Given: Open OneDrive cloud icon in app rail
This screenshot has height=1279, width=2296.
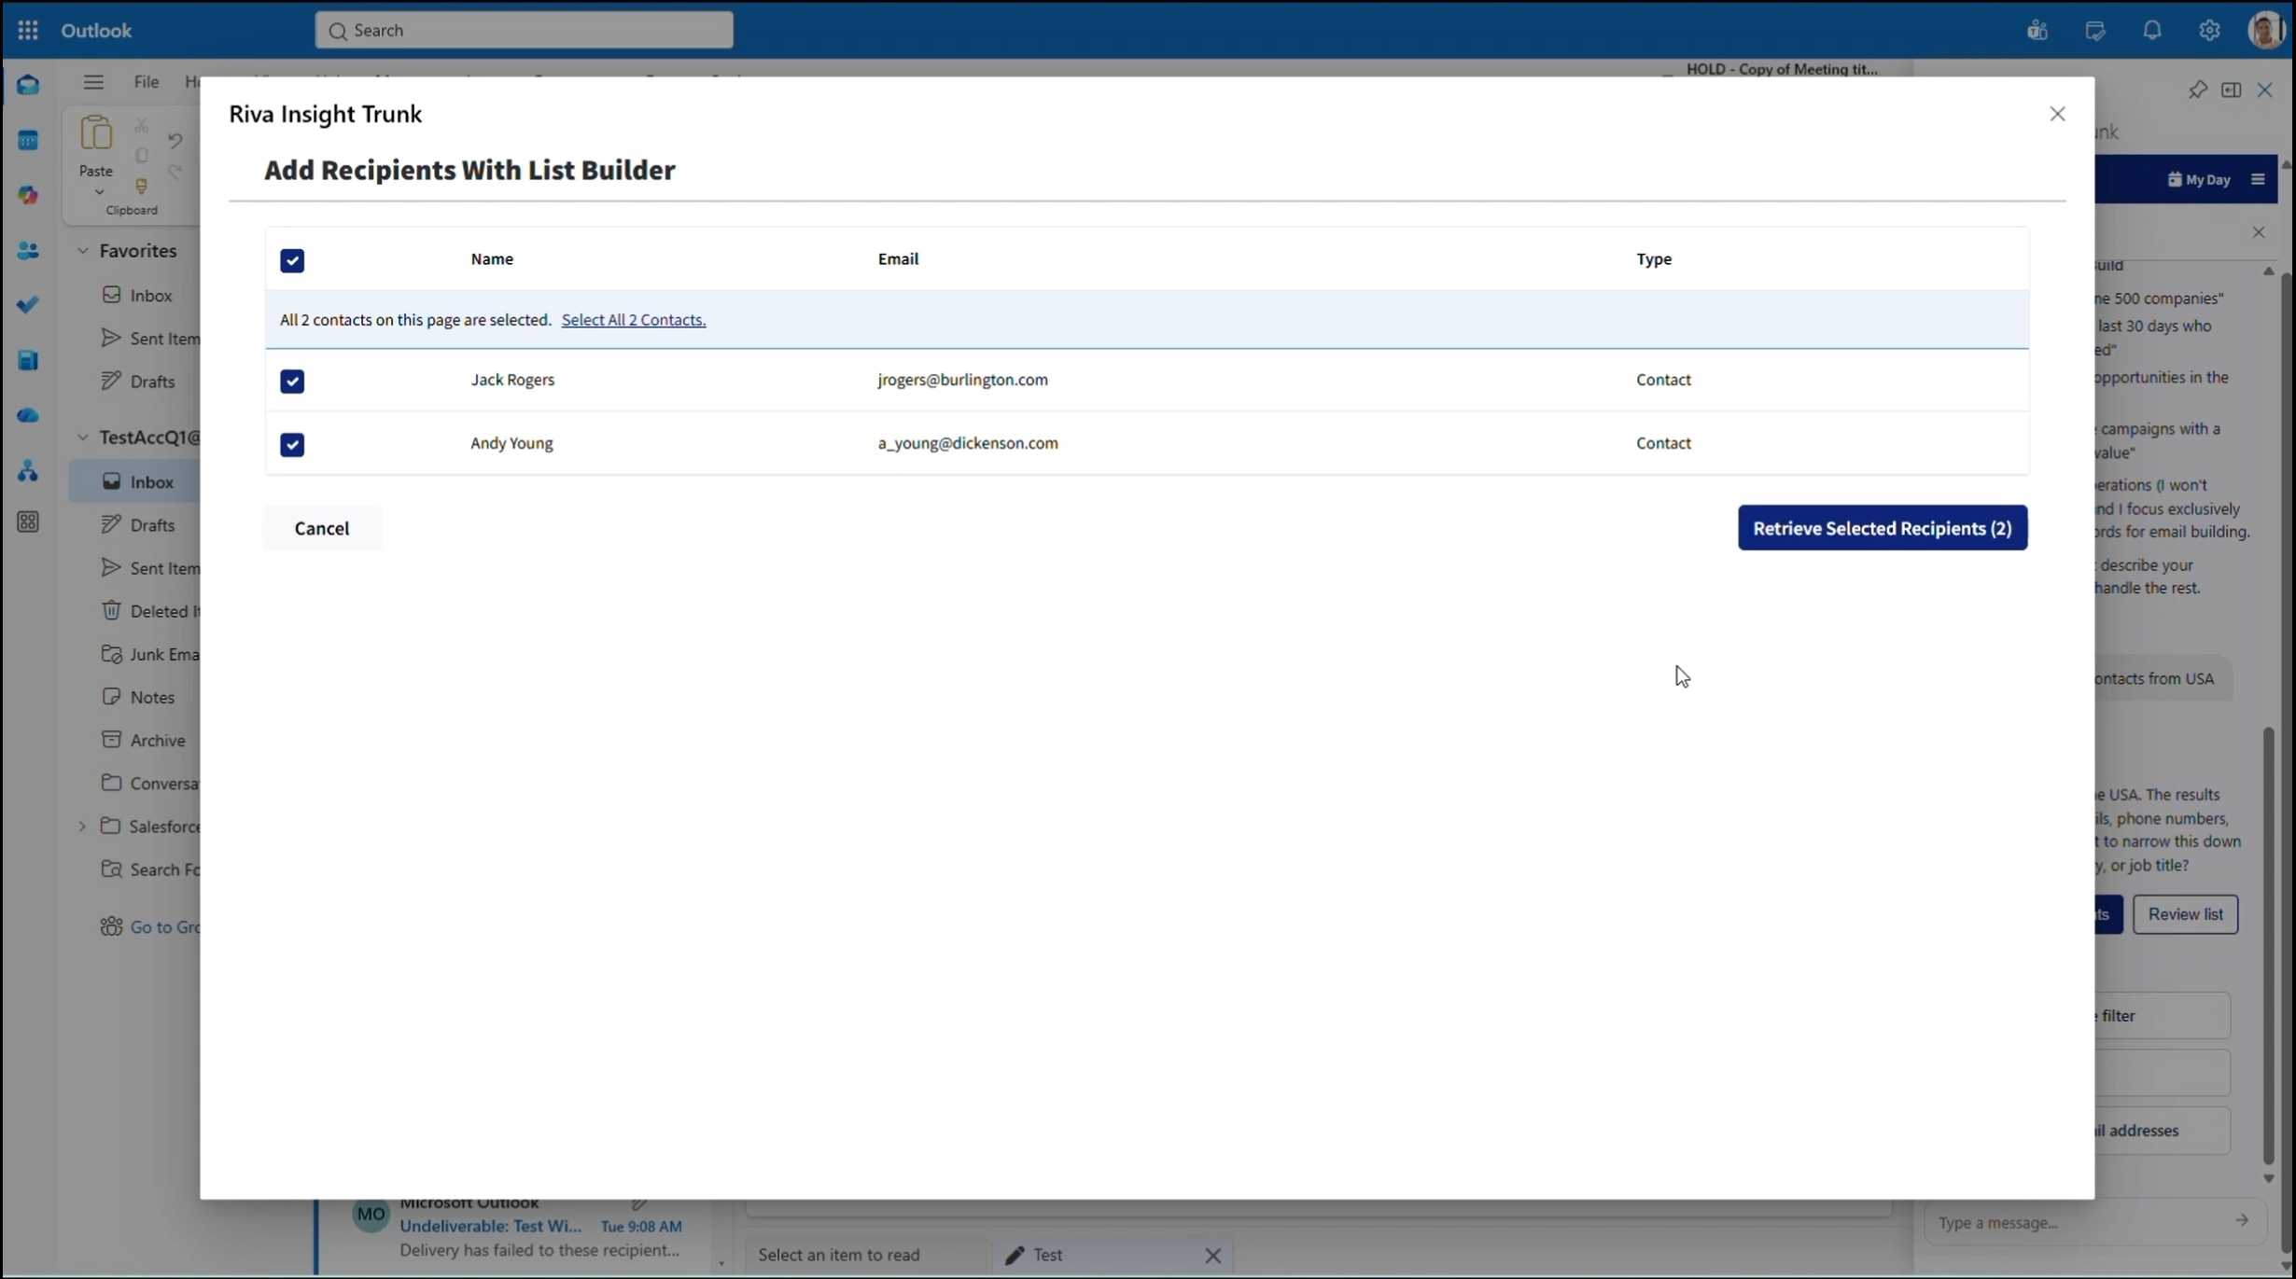Looking at the screenshot, I should pyautogui.click(x=28, y=415).
